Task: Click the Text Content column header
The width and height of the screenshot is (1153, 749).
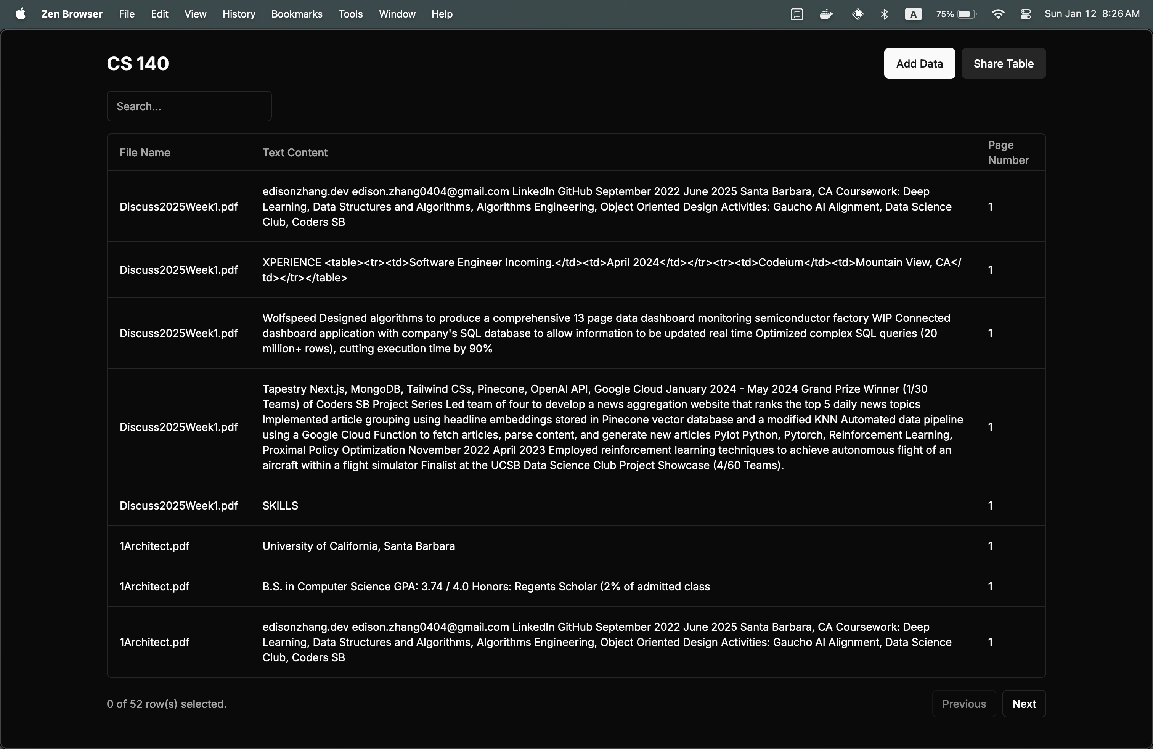Action: 295,153
